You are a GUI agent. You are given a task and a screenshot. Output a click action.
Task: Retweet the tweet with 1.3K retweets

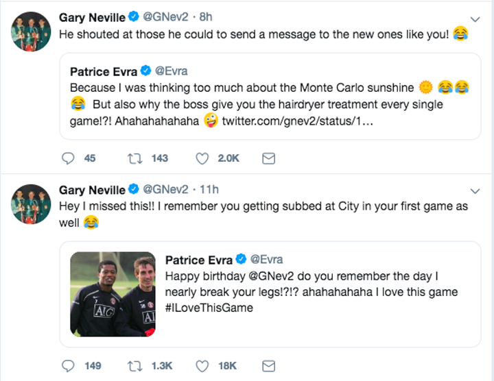click(134, 366)
